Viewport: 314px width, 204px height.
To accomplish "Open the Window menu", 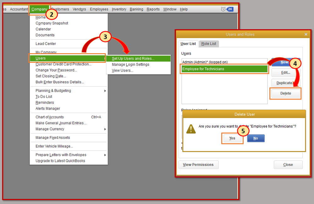I will (x=170, y=9).
